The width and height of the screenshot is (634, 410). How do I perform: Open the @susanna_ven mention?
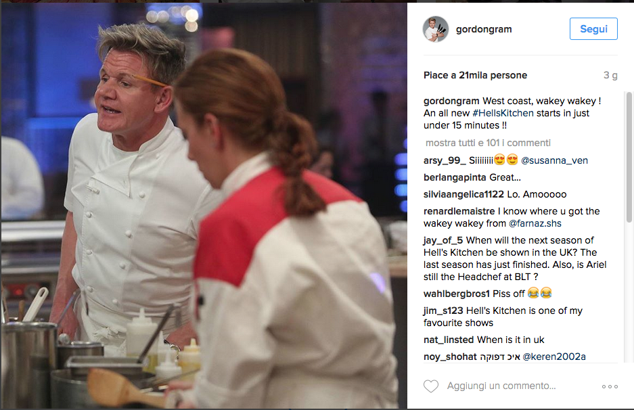pos(554,160)
